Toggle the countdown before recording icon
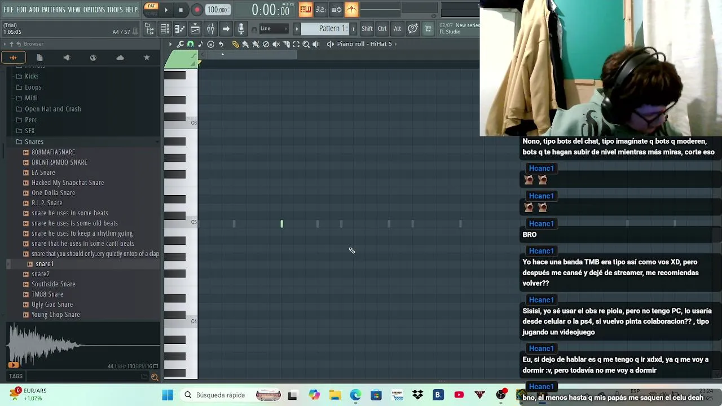 (x=321, y=9)
